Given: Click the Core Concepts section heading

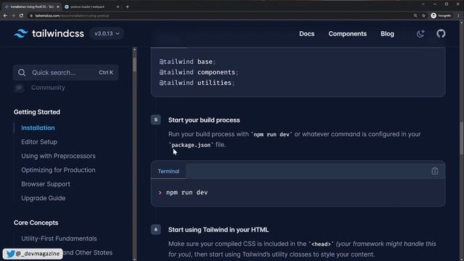Looking at the screenshot, I should click(x=36, y=223).
